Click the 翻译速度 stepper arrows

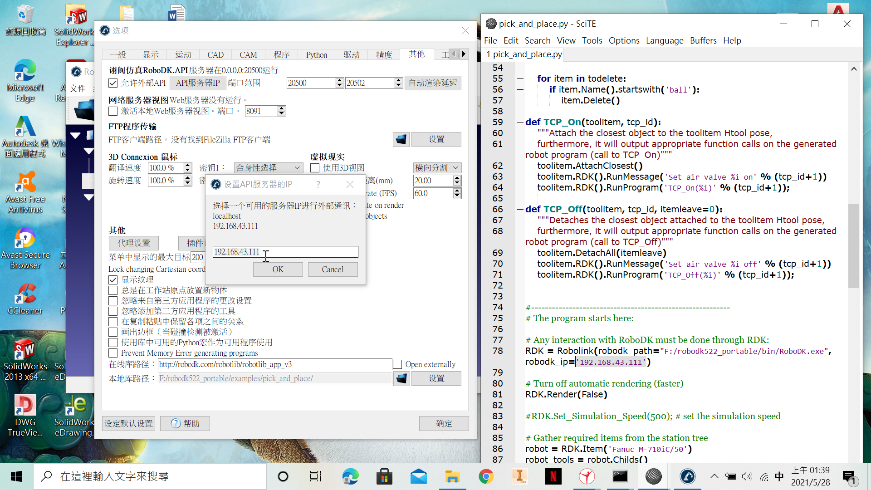click(188, 168)
